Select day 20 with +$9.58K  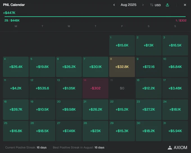(69, 110)
